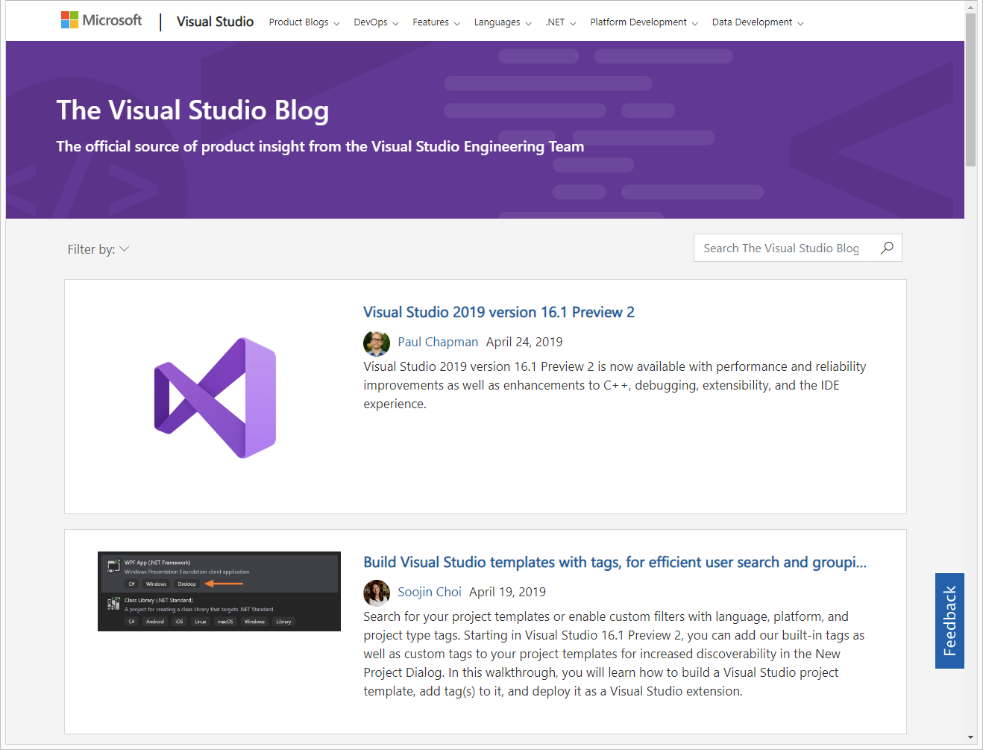This screenshot has width=983, height=750.
Task: Open the project templates tags thumbnail
Action: pos(219,591)
